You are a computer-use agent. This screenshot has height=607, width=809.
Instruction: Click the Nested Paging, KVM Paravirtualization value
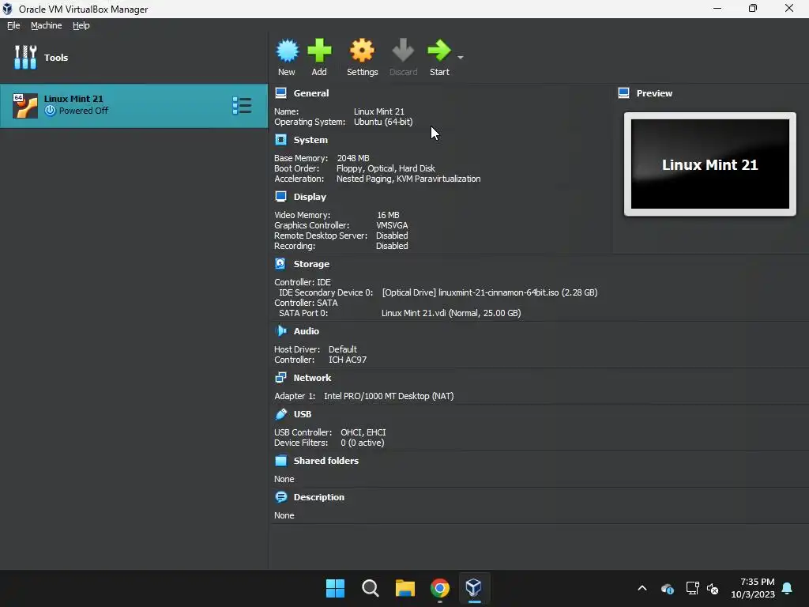408,179
